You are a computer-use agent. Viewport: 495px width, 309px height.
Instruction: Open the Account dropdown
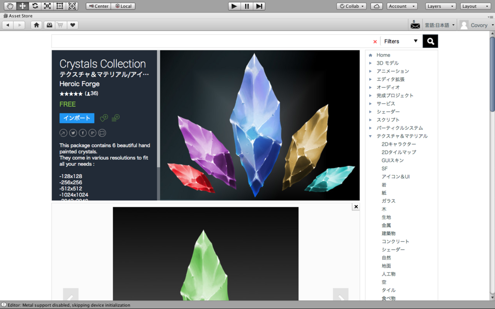tap(402, 6)
